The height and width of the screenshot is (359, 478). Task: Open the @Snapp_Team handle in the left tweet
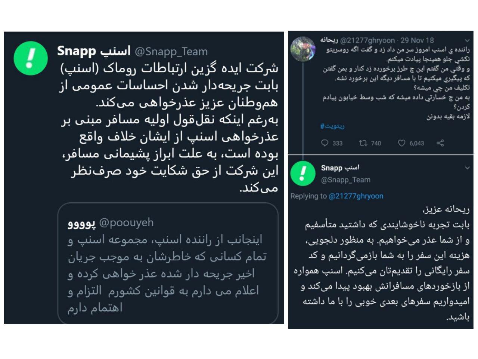coord(171,52)
